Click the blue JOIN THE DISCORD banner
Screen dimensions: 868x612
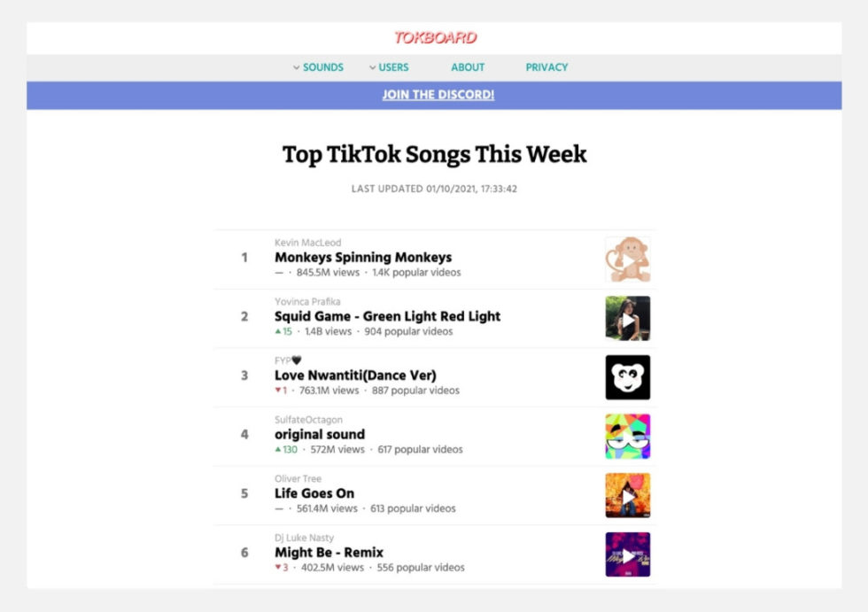(438, 94)
